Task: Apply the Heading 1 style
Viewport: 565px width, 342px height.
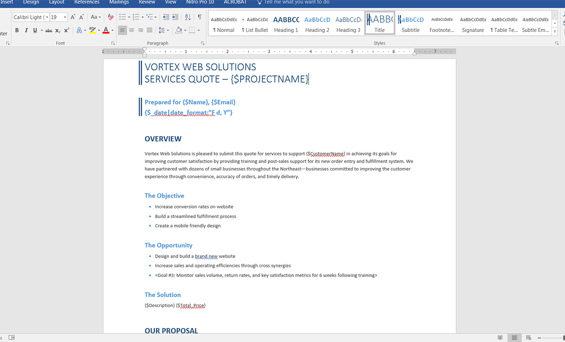Action: 286,24
